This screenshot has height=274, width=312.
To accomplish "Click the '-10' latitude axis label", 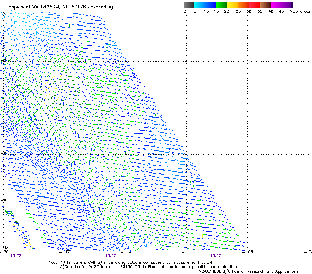I will [x=4, y=247].
